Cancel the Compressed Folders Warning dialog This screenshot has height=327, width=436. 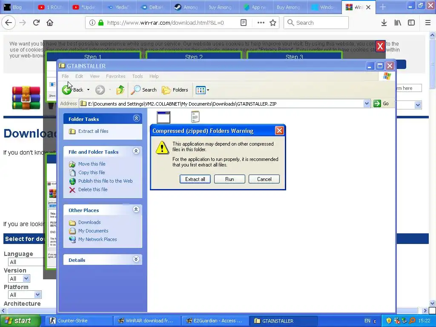[x=264, y=179]
